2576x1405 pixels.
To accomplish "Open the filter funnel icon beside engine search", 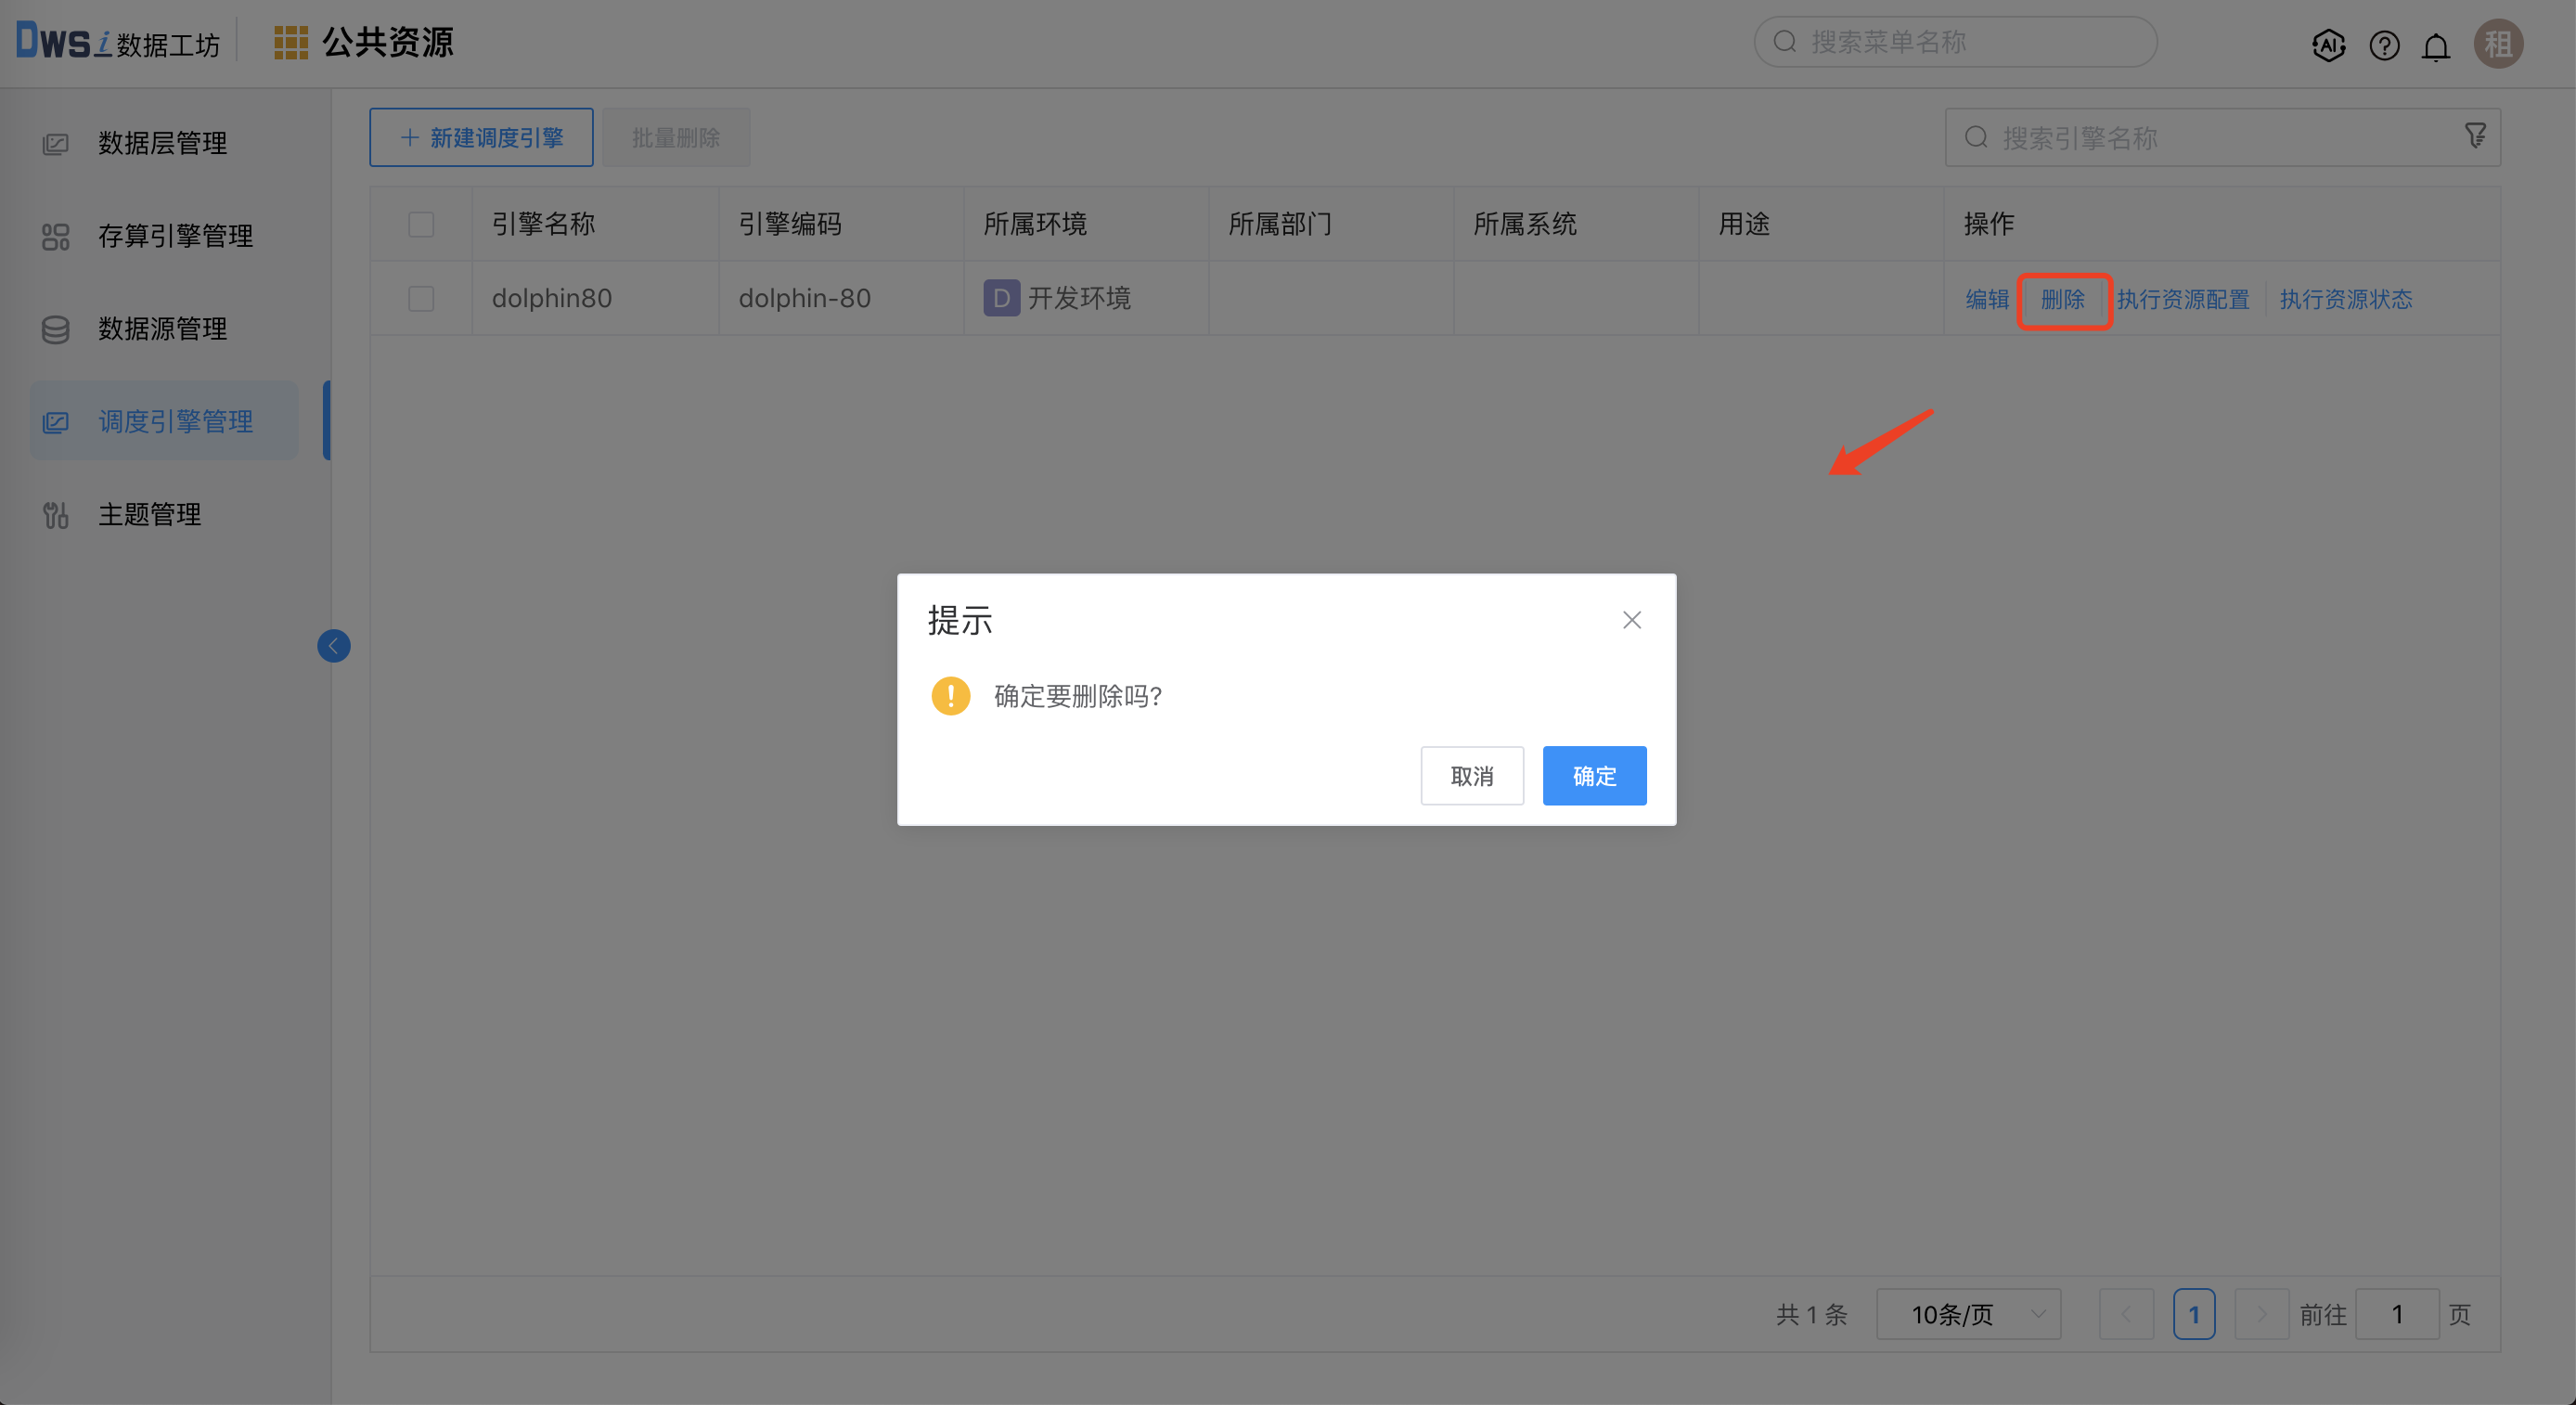I will coord(2475,135).
